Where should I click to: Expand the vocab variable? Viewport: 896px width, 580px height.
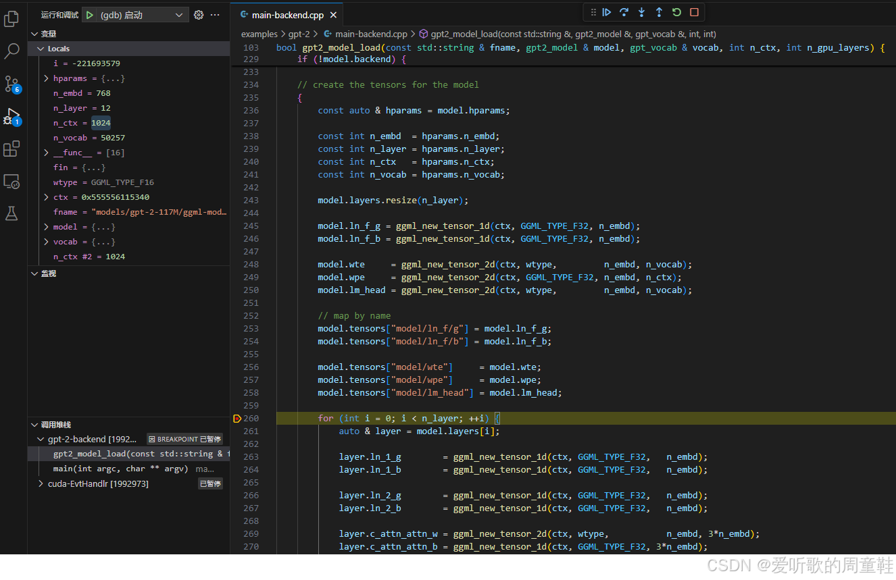[x=46, y=242]
